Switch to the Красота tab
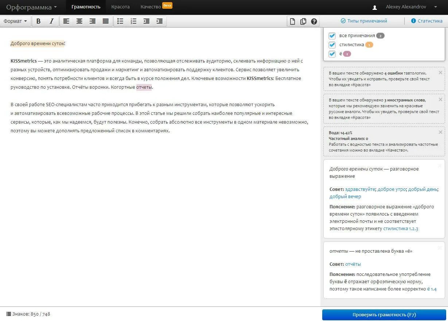 (120, 7)
